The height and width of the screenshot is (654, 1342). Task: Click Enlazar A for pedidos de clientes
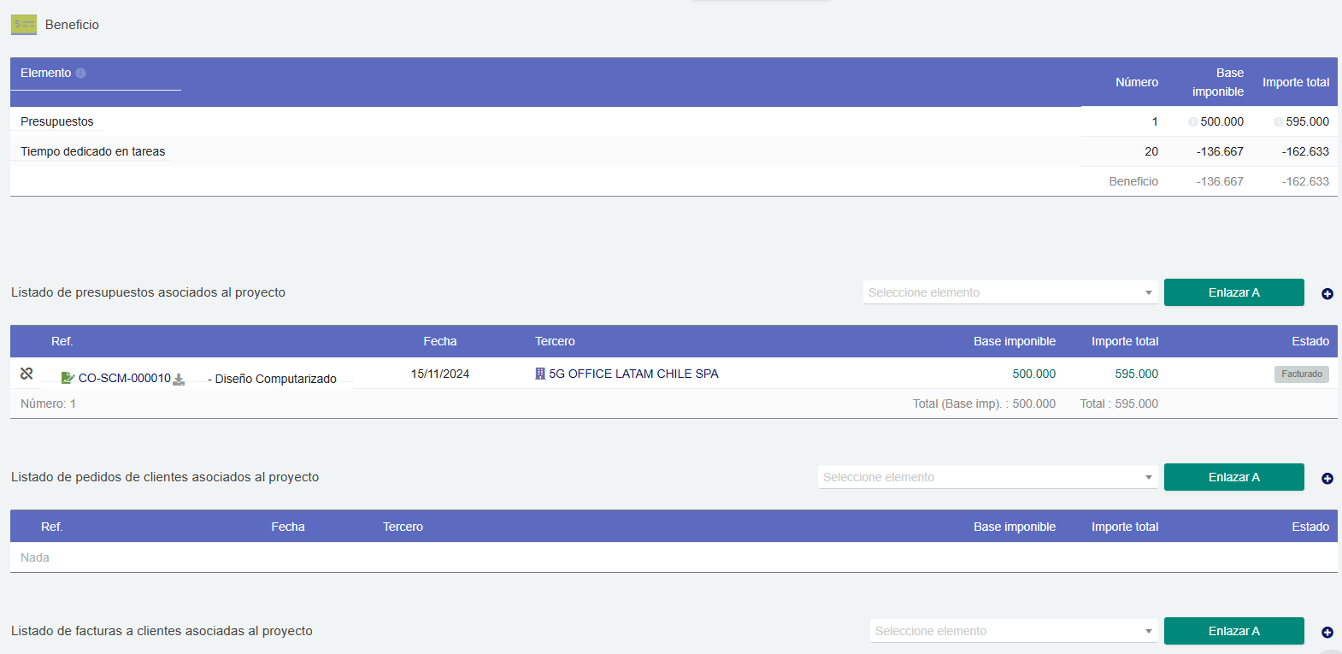tap(1234, 477)
